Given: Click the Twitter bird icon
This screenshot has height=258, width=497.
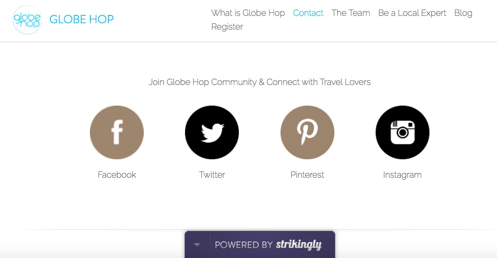Looking at the screenshot, I should tap(212, 132).
